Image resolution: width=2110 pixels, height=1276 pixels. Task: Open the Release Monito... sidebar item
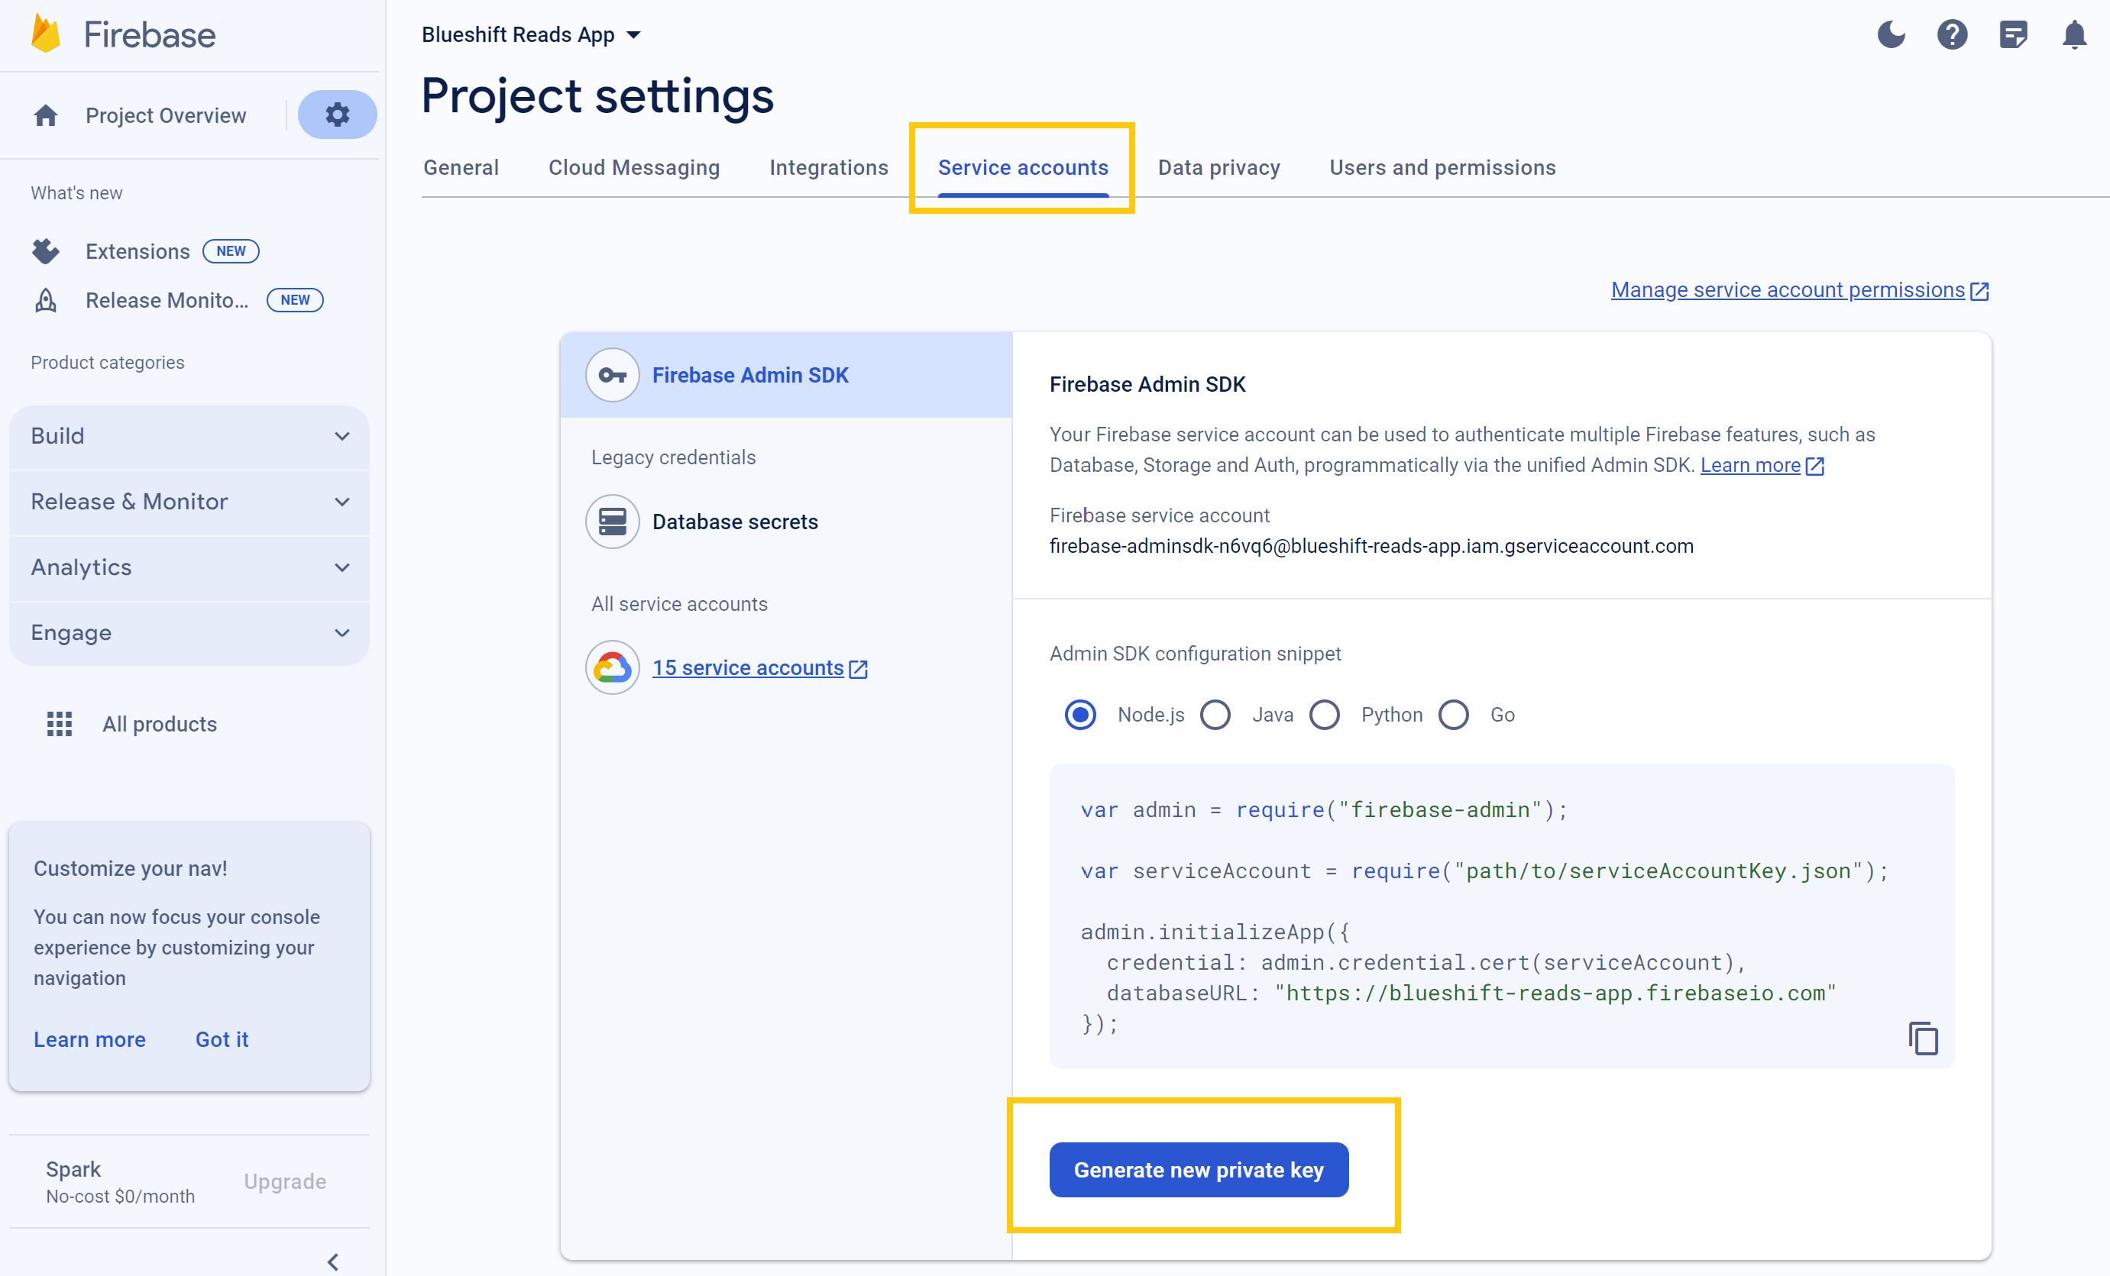pos(167,300)
